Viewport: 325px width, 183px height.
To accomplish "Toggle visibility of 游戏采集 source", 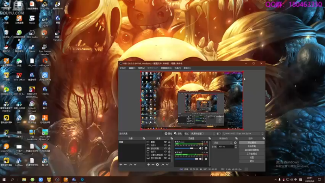I will (x=165, y=148).
